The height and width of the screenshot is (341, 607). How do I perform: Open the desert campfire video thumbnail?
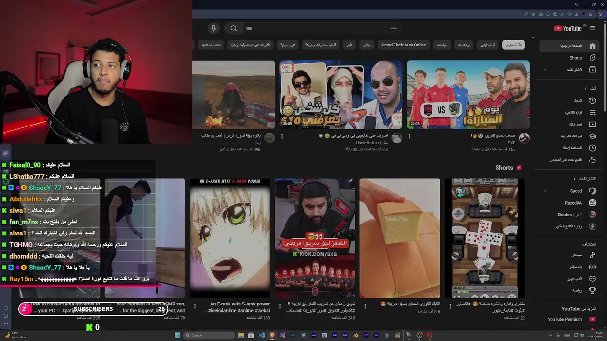[x=233, y=95]
